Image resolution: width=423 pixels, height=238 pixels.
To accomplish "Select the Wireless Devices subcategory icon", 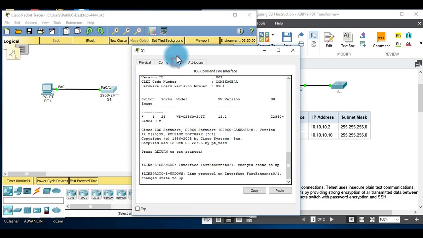I will (x=37, y=210).
